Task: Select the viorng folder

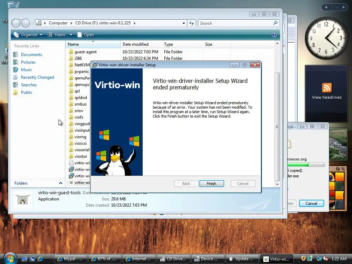Action: (x=80, y=137)
